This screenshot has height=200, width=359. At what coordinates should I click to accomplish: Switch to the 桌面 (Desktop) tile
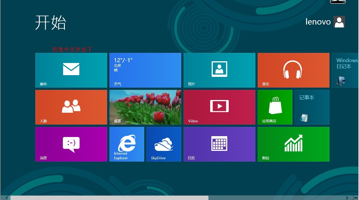click(x=145, y=107)
